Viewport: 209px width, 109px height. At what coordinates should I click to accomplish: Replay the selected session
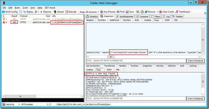point(28,12)
